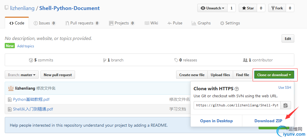Click the watchers count 1
This screenshot has height=139, width=307.
click(x=231, y=8)
